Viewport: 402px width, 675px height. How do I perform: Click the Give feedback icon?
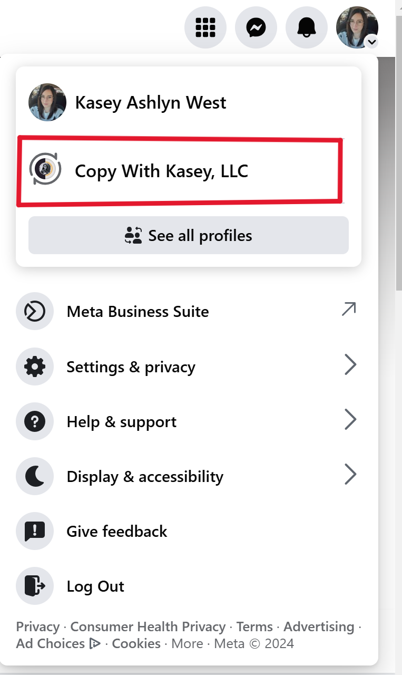35,531
